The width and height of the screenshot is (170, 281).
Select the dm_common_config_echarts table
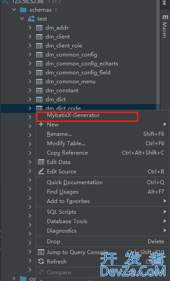[x=82, y=64]
